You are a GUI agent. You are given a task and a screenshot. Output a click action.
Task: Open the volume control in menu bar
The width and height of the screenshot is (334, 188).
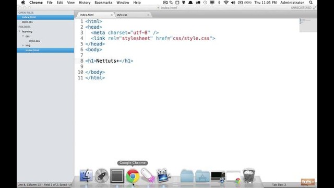(x=233, y=3)
